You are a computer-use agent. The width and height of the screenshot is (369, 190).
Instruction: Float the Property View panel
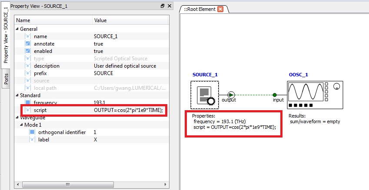coord(163,6)
